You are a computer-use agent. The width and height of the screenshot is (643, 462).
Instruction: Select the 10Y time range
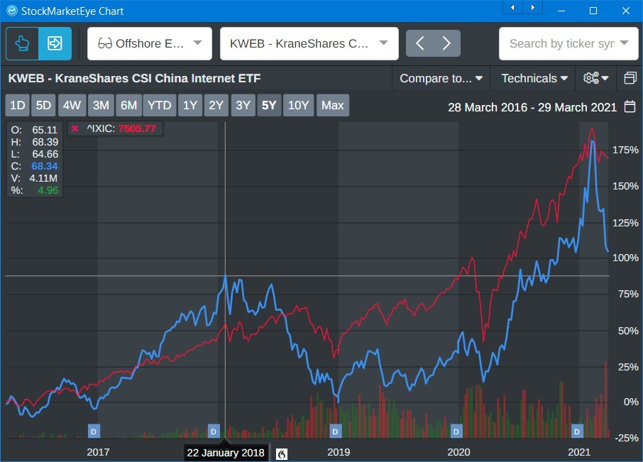[x=298, y=105]
